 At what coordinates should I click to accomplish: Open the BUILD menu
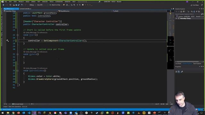click(28, 2)
